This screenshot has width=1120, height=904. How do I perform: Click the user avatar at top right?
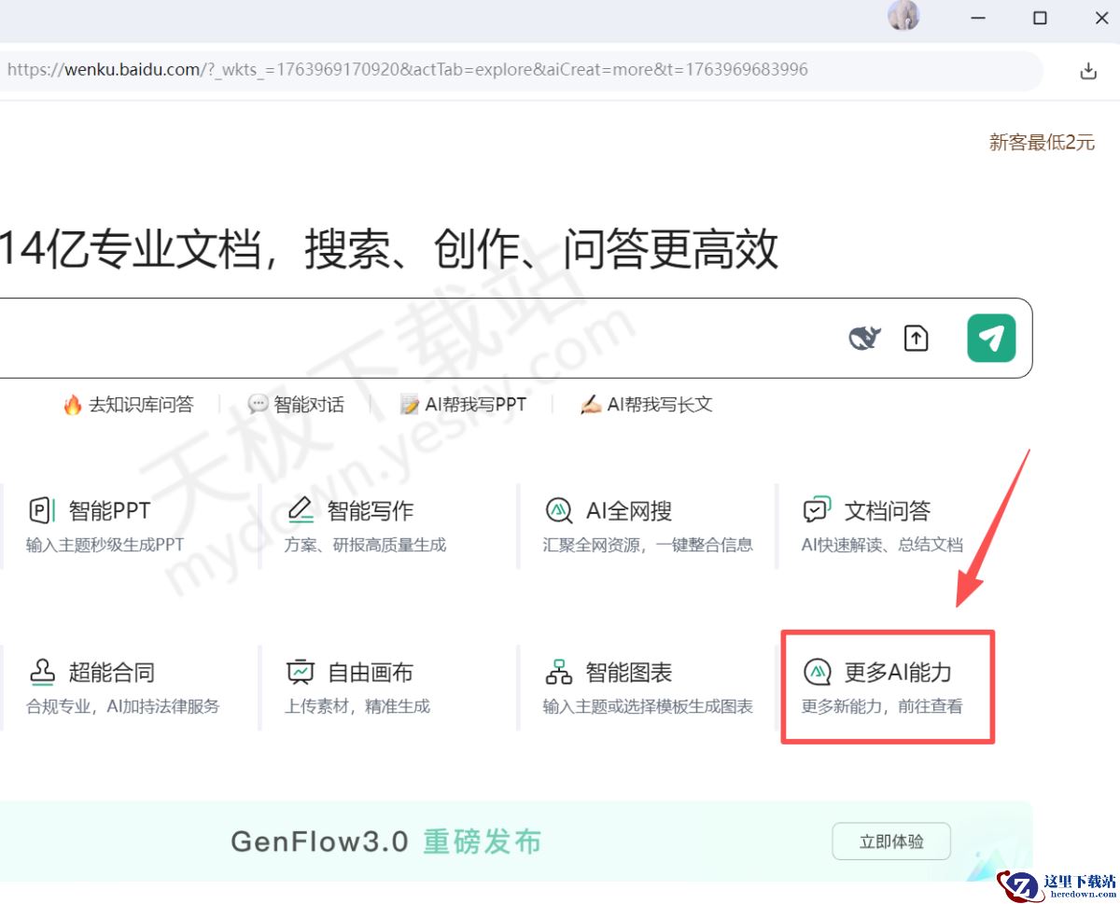pyautogui.click(x=903, y=17)
